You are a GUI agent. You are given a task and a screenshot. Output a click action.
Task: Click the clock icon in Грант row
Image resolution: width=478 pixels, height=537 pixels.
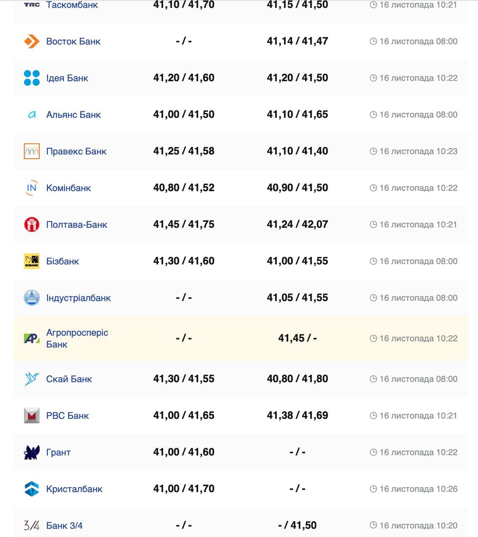point(373,452)
